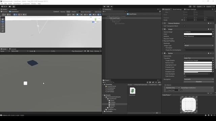Viewport: 216px width, 121px height.
Task: Click the Hierarchy add (+) button
Action: pos(104,11)
